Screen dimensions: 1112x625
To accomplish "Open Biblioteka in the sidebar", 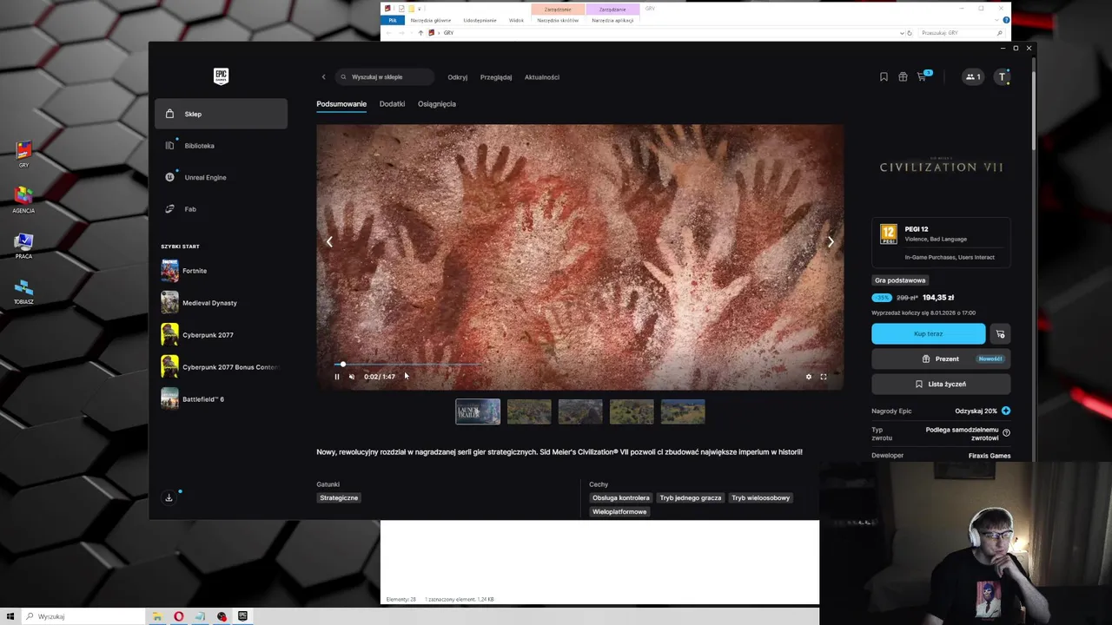I will tap(221, 146).
